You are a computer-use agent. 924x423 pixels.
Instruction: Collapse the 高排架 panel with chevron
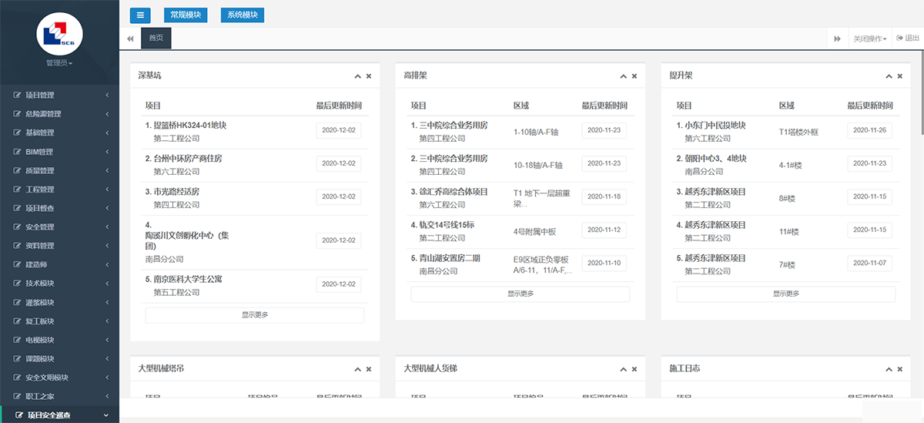point(623,76)
